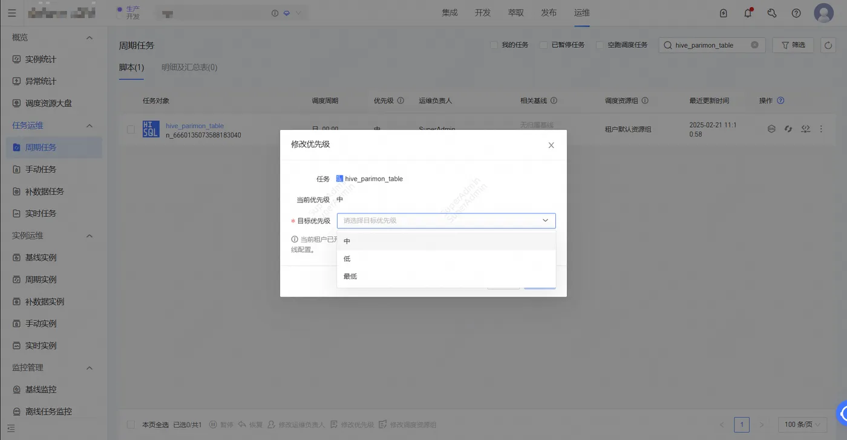Click the floating assistant icon at right edge
This screenshot has width=847, height=440.
[x=842, y=413]
